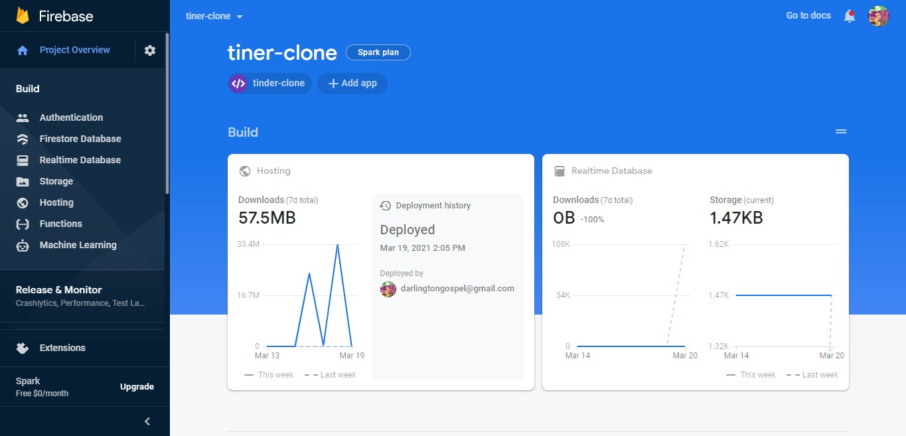Open notifications bell icon
The image size is (906, 436).
click(x=850, y=16)
